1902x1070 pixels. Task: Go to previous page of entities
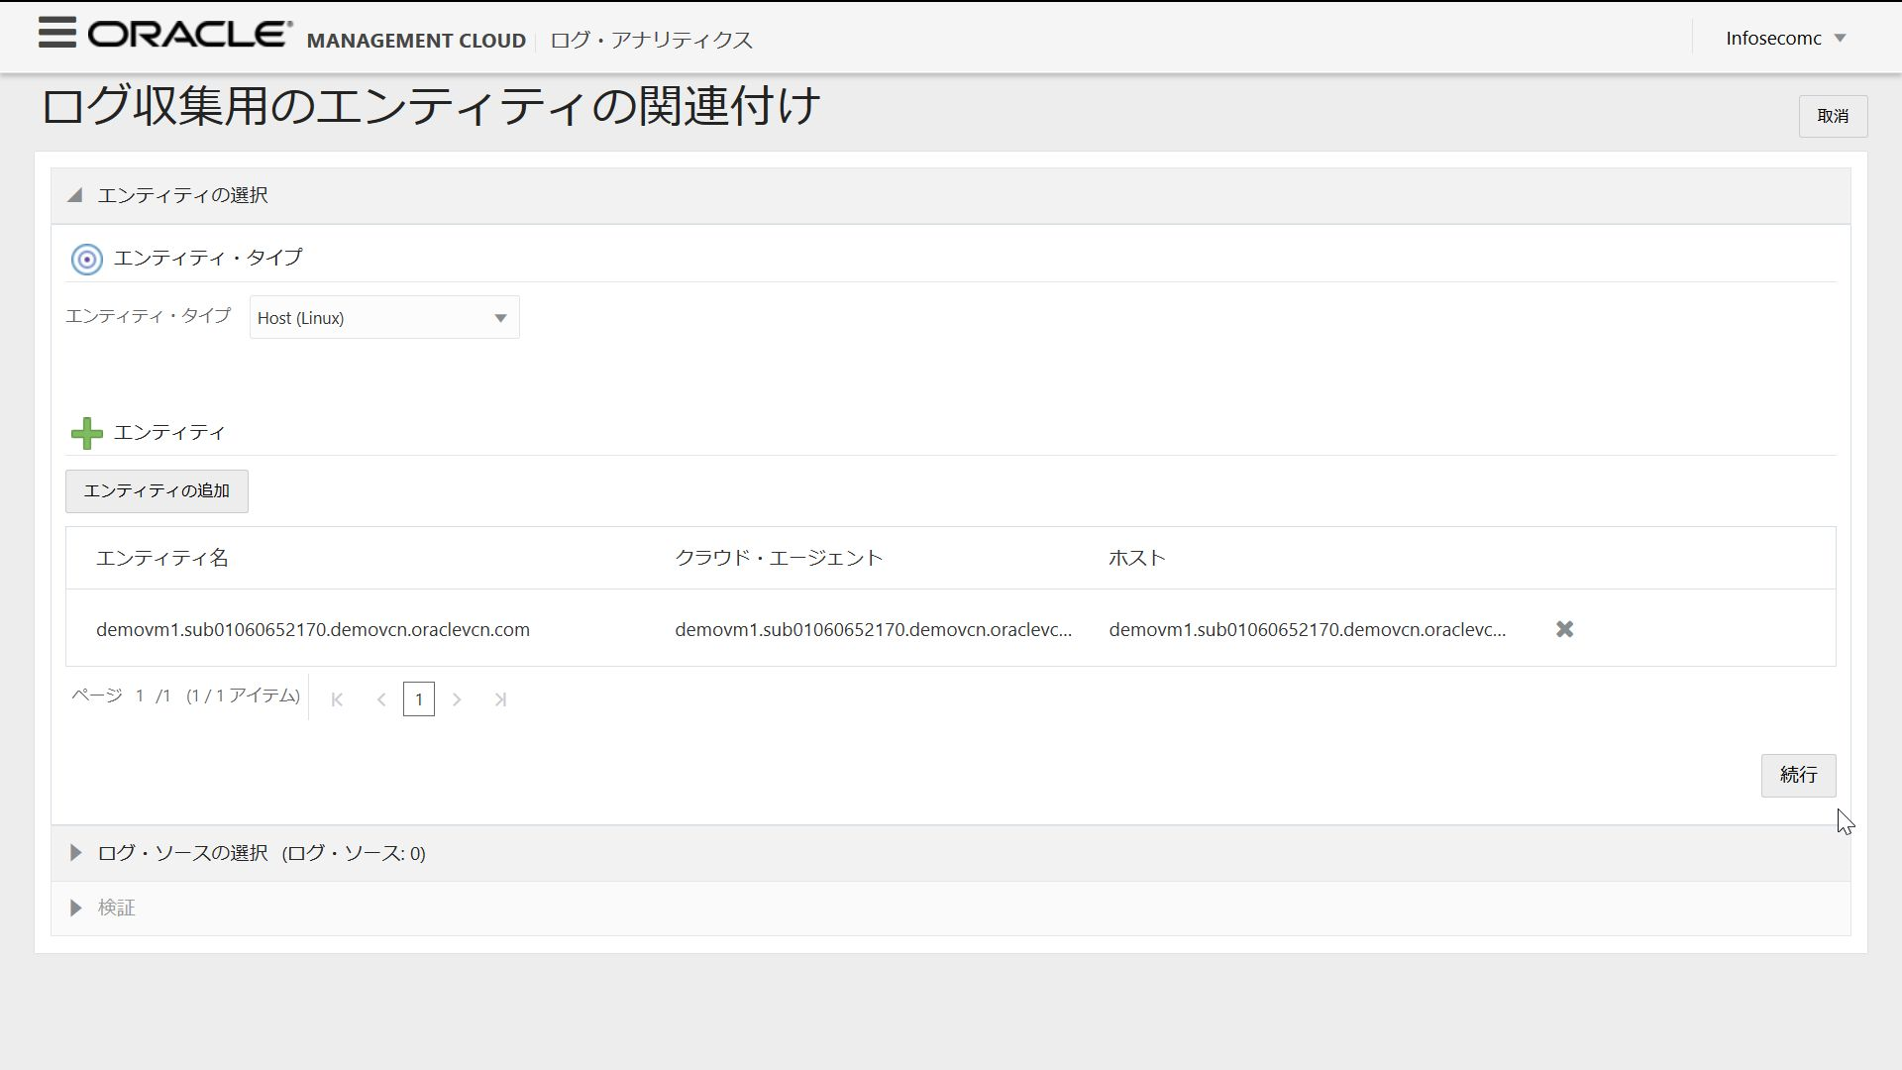pos(381,699)
